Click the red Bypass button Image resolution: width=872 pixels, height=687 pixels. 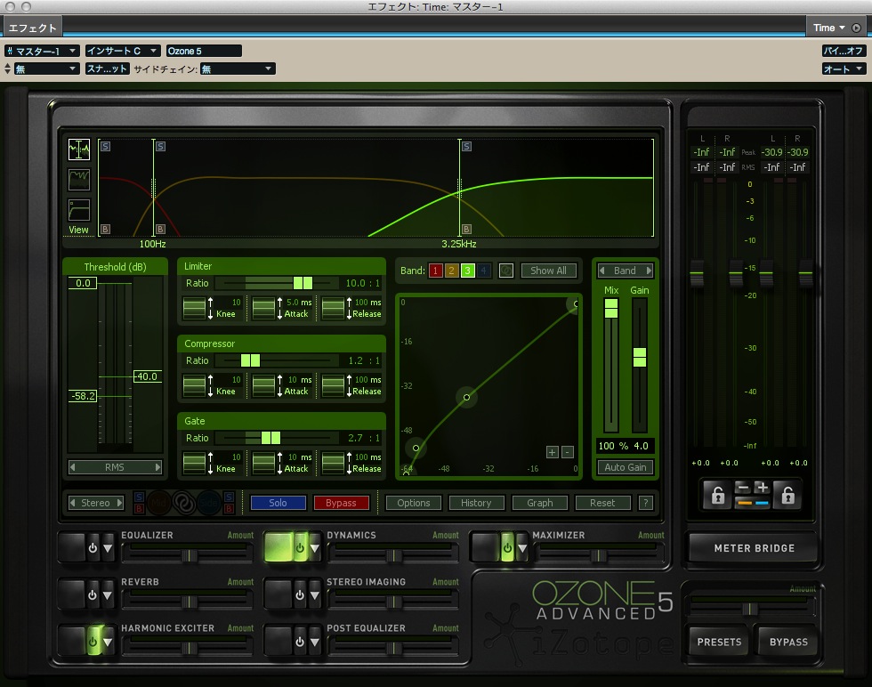(341, 503)
